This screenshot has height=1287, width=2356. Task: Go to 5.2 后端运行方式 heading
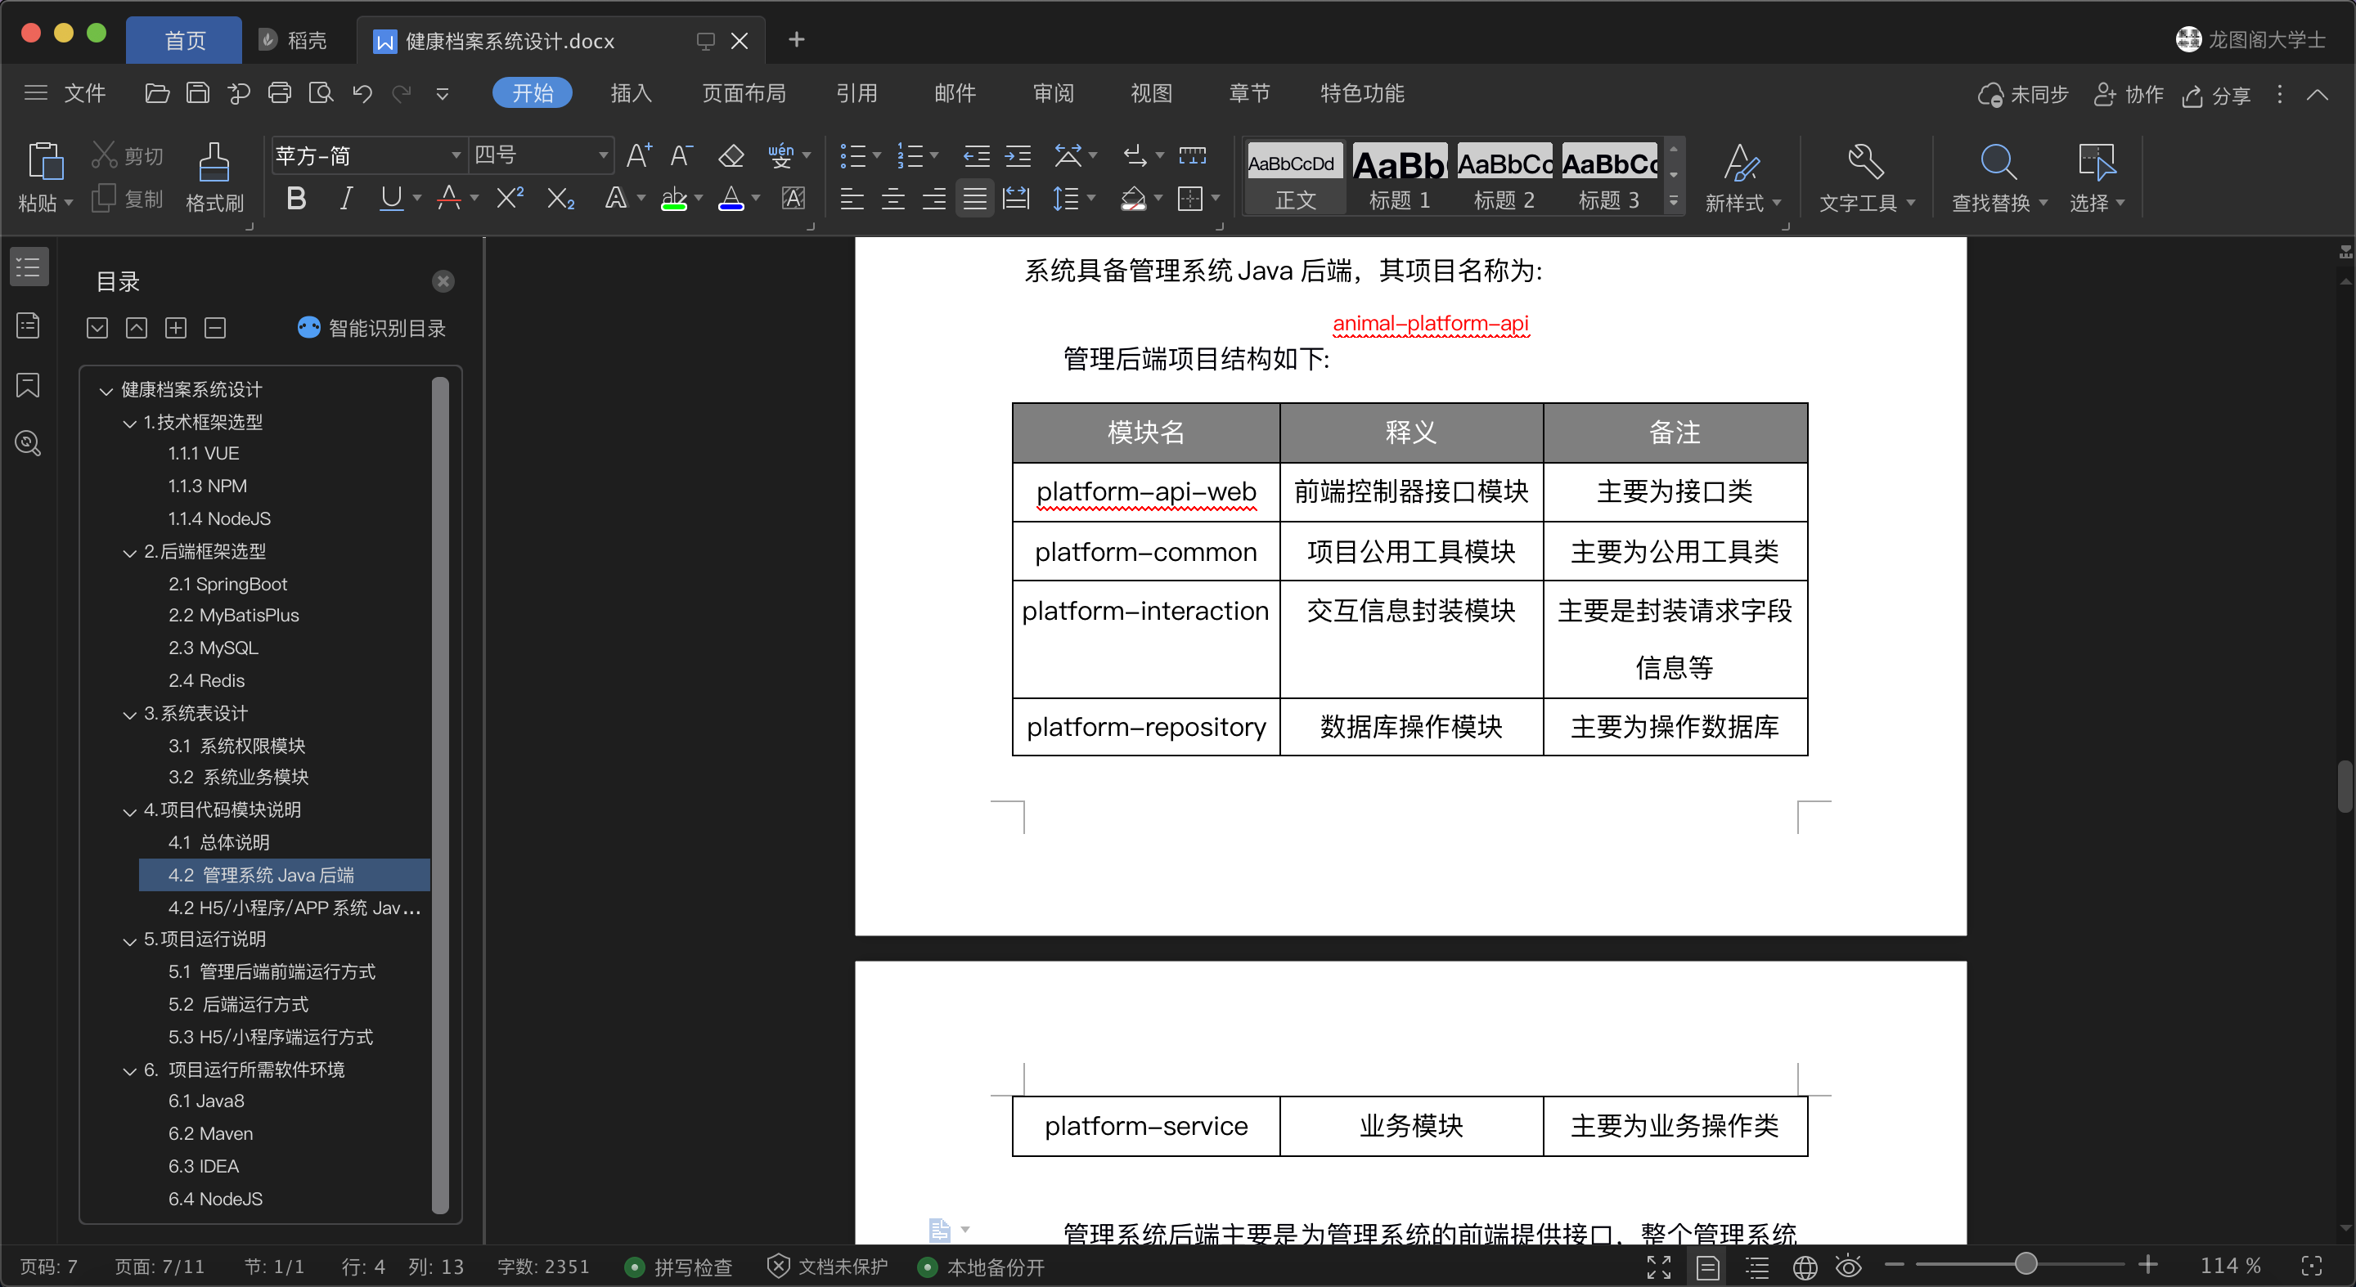pyautogui.click(x=239, y=1005)
